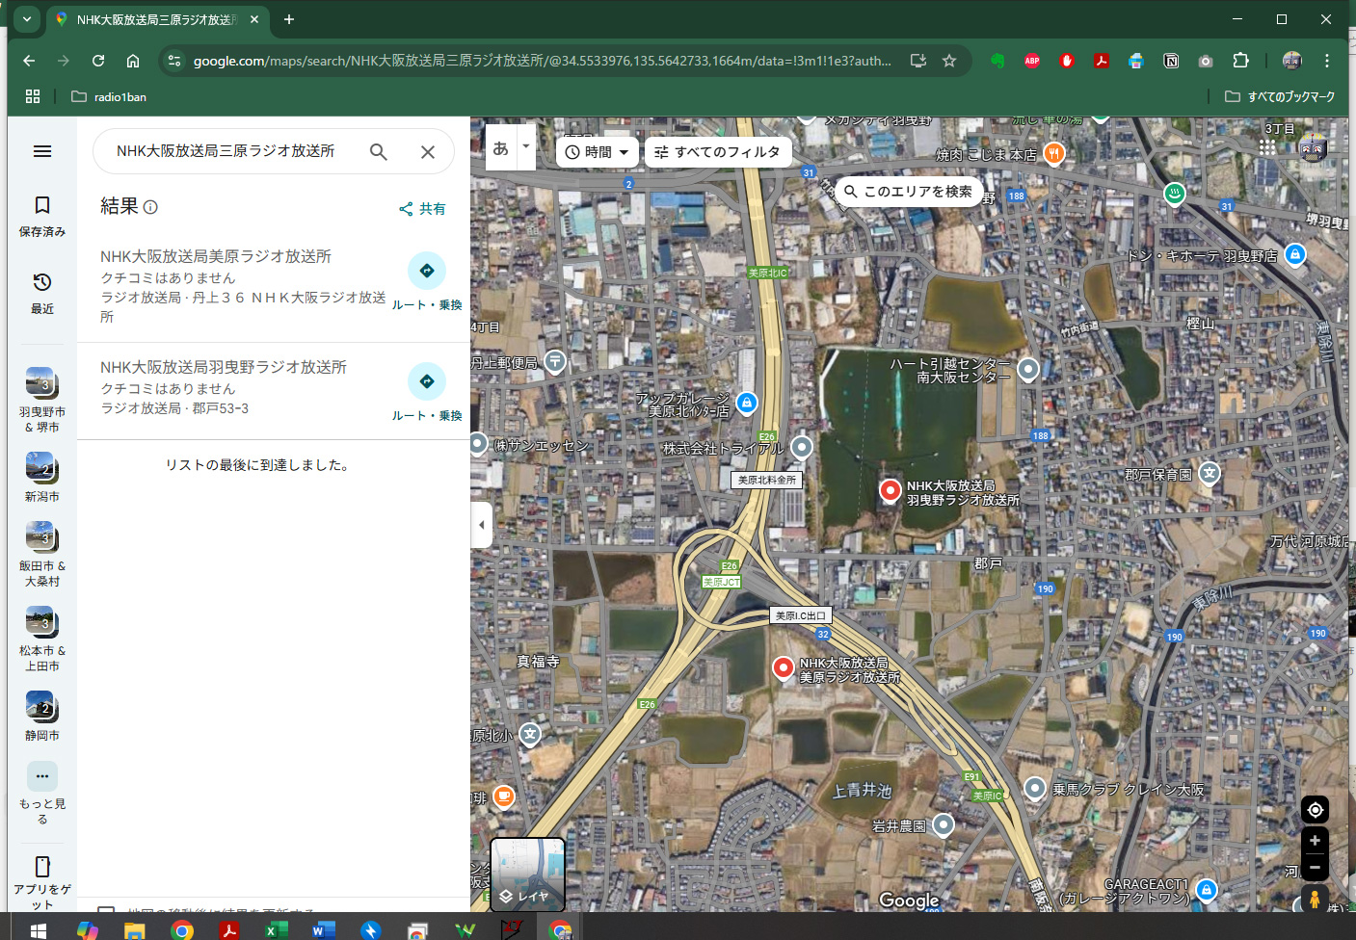
Task: Close the NHK大阪放送局 Maps tab
Action: point(254,19)
